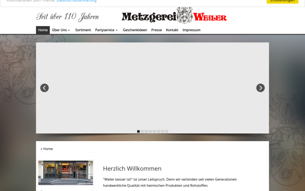Image resolution: width=305 pixels, height=191 pixels.
Task: Follow the Datenschutzerklärung link in the cookie bar
Action: (76, 1)
